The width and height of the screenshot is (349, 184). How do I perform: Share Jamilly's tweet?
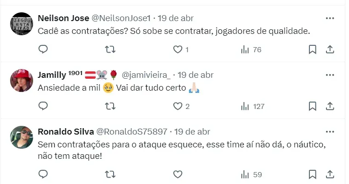click(330, 106)
